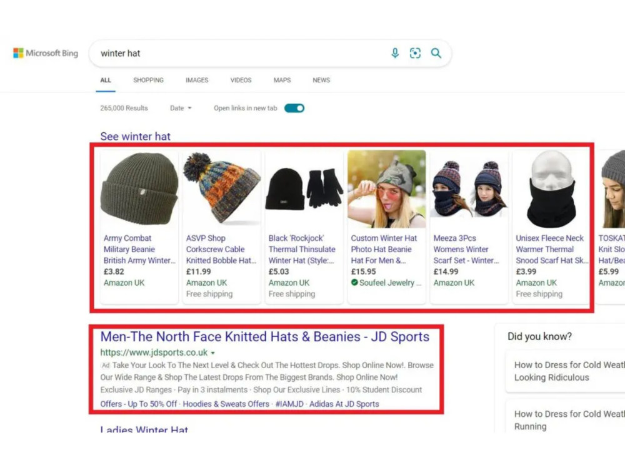Image resolution: width=625 pixels, height=468 pixels.
Task: Click the Did you know? heading
Action: tap(539, 337)
